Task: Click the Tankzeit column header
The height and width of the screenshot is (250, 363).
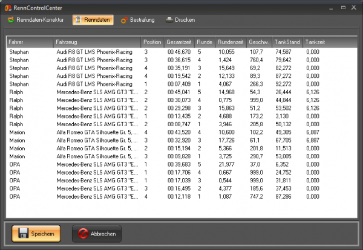Action: [315, 42]
